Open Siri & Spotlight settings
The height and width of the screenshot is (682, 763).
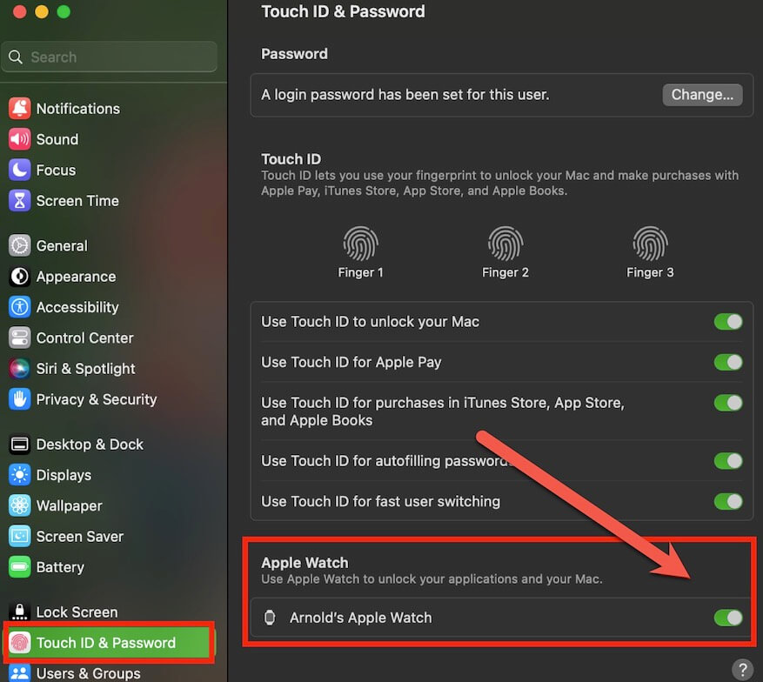84,368
